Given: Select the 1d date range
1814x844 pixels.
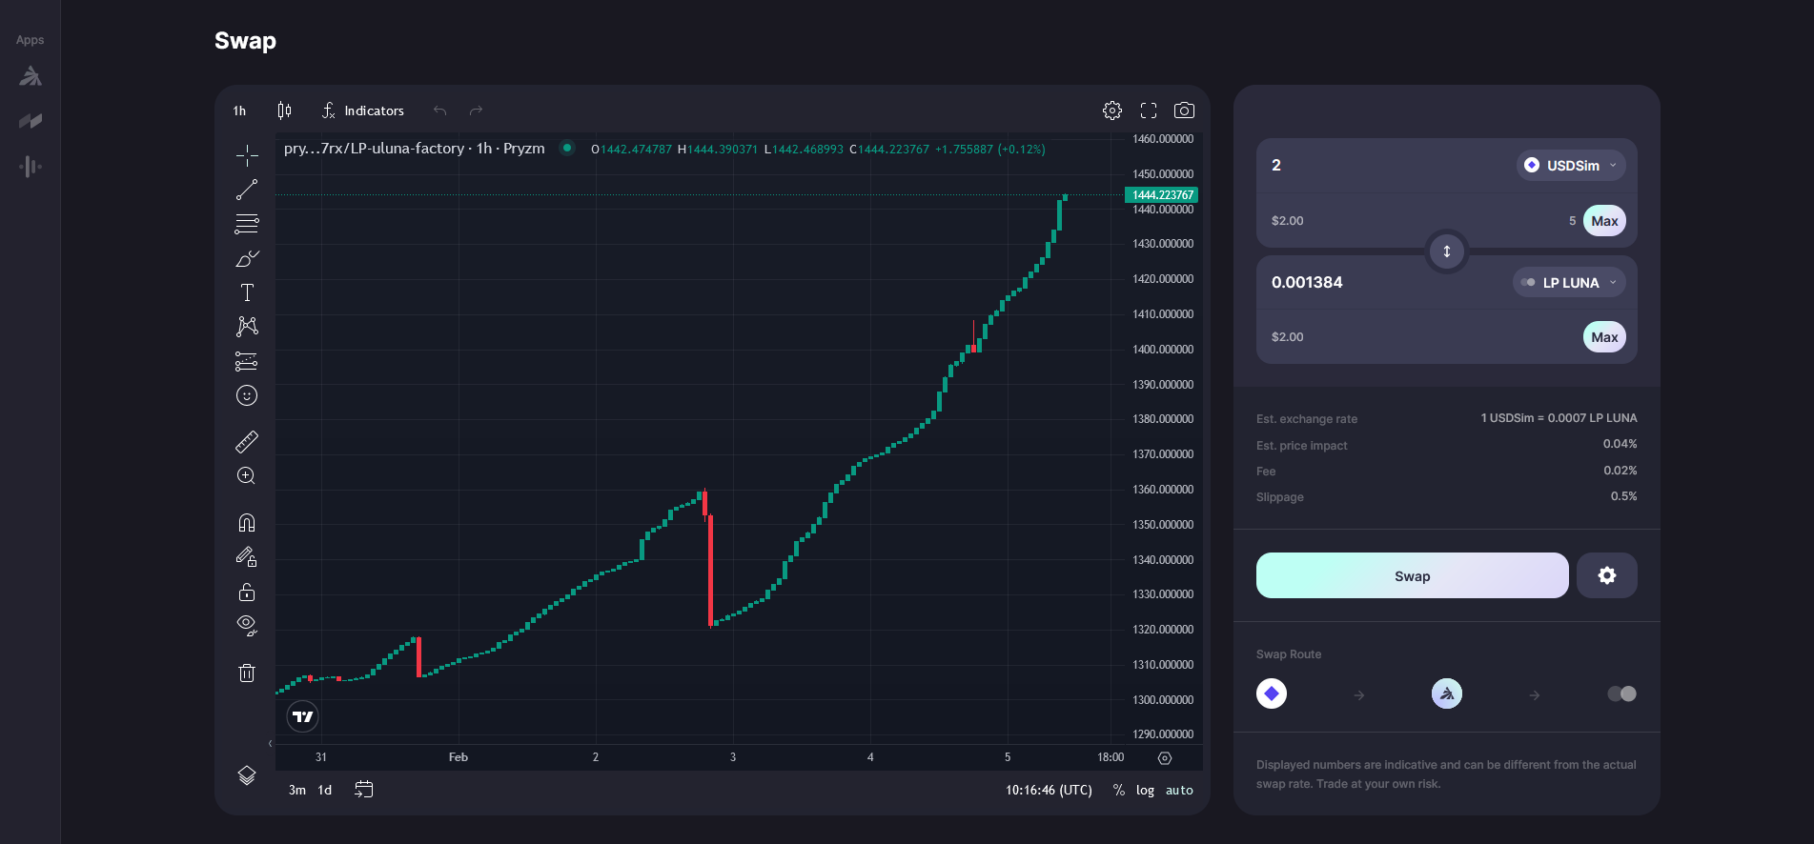Looking at the screenshot, I should 325,790.
